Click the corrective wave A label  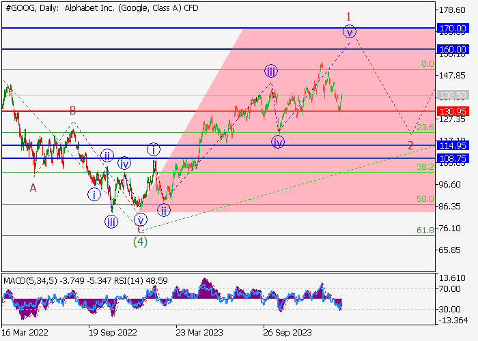point(33,188)
